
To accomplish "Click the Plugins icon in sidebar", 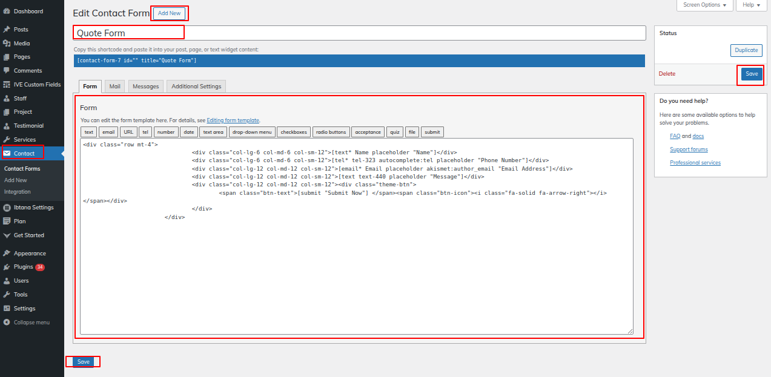I will pyautogui.click(x=7, y=267).
